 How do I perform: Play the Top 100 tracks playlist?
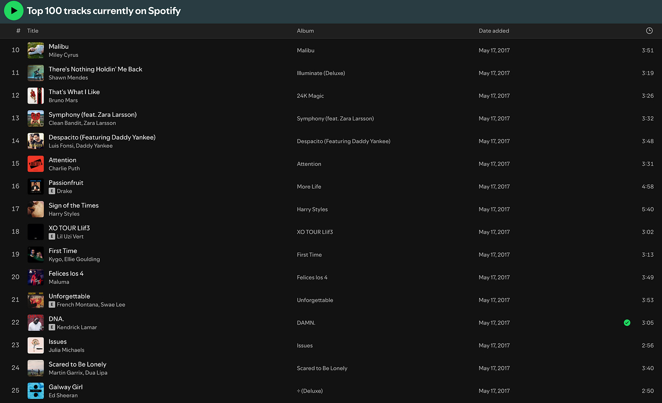14,10
